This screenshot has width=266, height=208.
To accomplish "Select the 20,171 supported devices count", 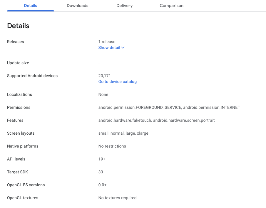I will click(x=104, y=76).
